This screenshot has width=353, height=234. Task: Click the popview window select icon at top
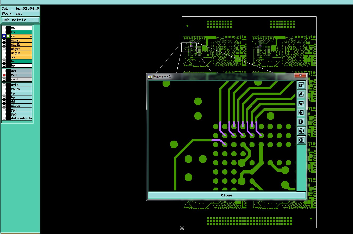(301, 85)
